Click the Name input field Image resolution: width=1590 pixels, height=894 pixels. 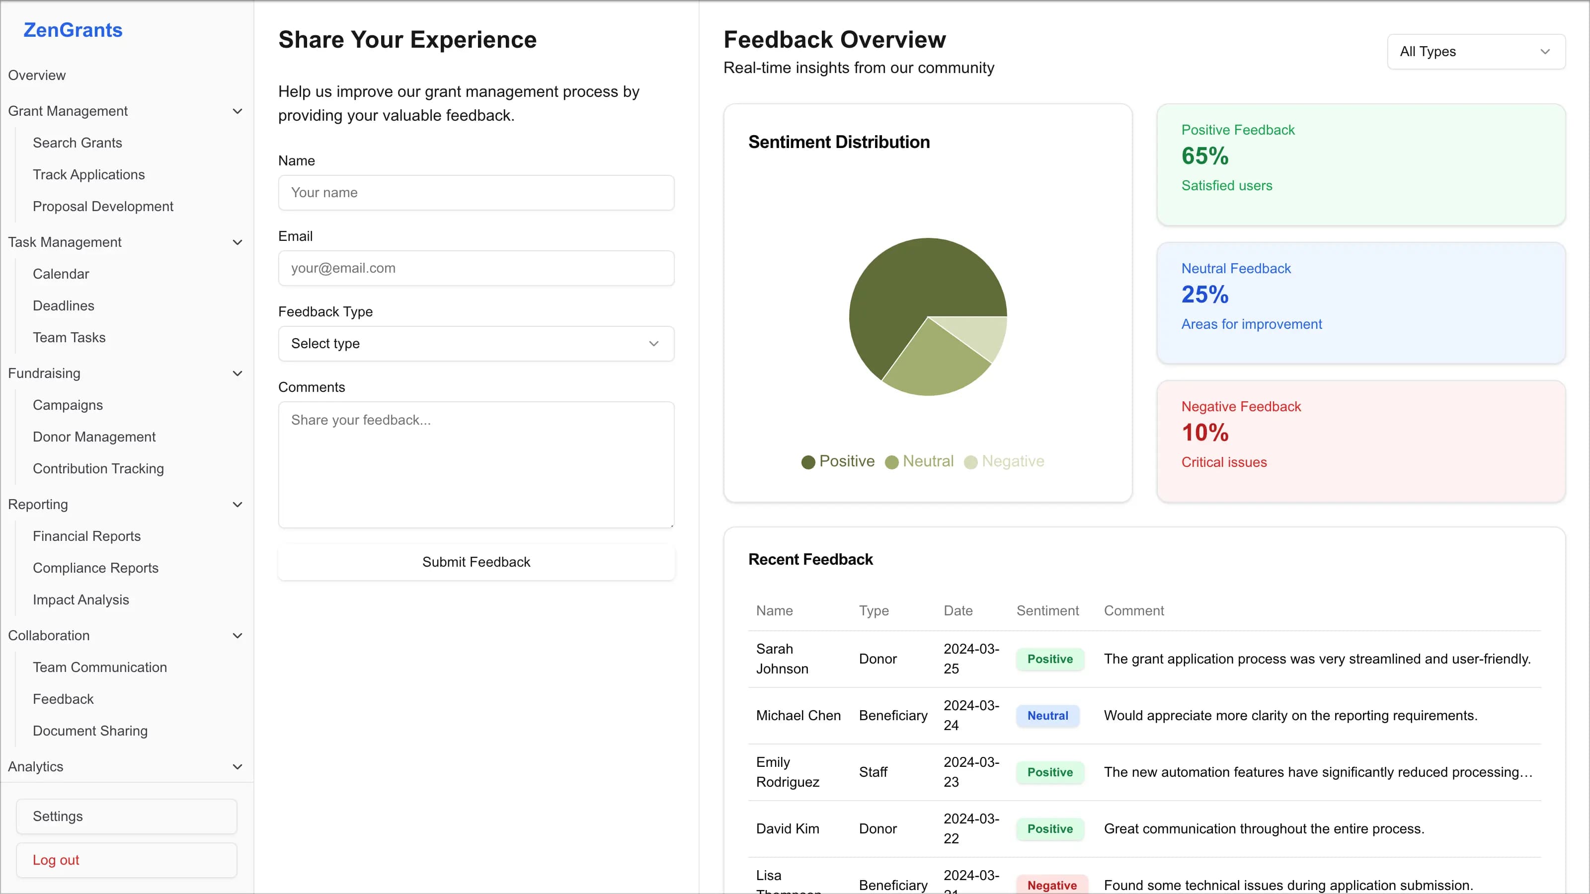click(x=476, y=192)
